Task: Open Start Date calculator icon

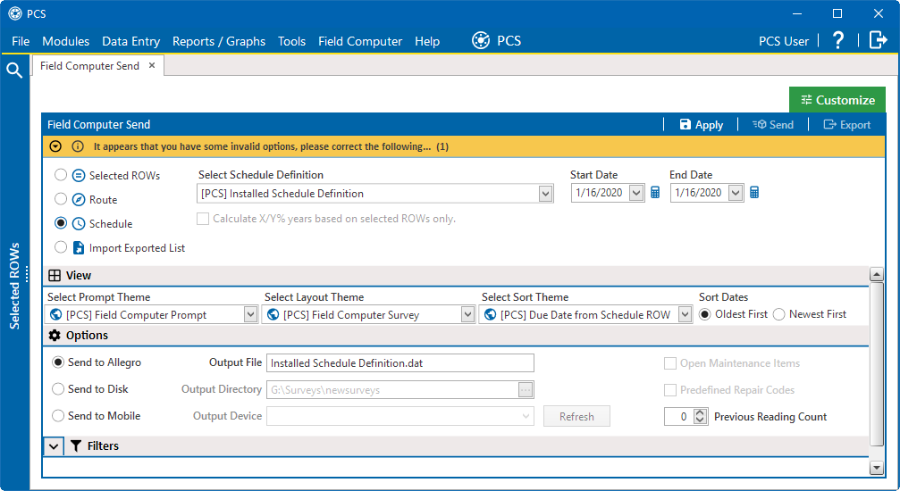Action: coord(655,193)
